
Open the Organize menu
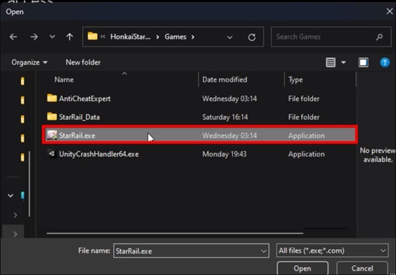click(x=29, y=62)
